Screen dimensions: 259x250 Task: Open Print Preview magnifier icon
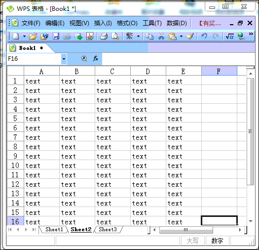[115, 36]
